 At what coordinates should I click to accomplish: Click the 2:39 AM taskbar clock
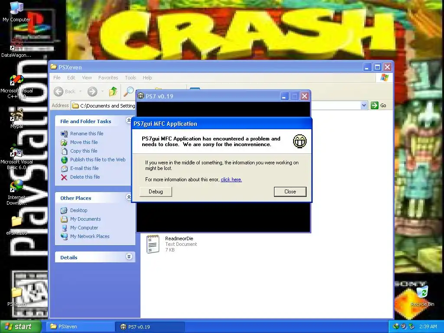pos(428,326)
